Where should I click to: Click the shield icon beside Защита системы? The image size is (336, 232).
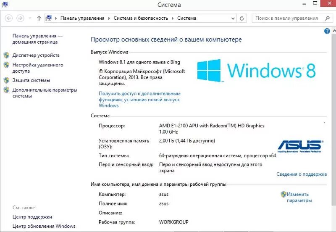(x=6, y=80)
